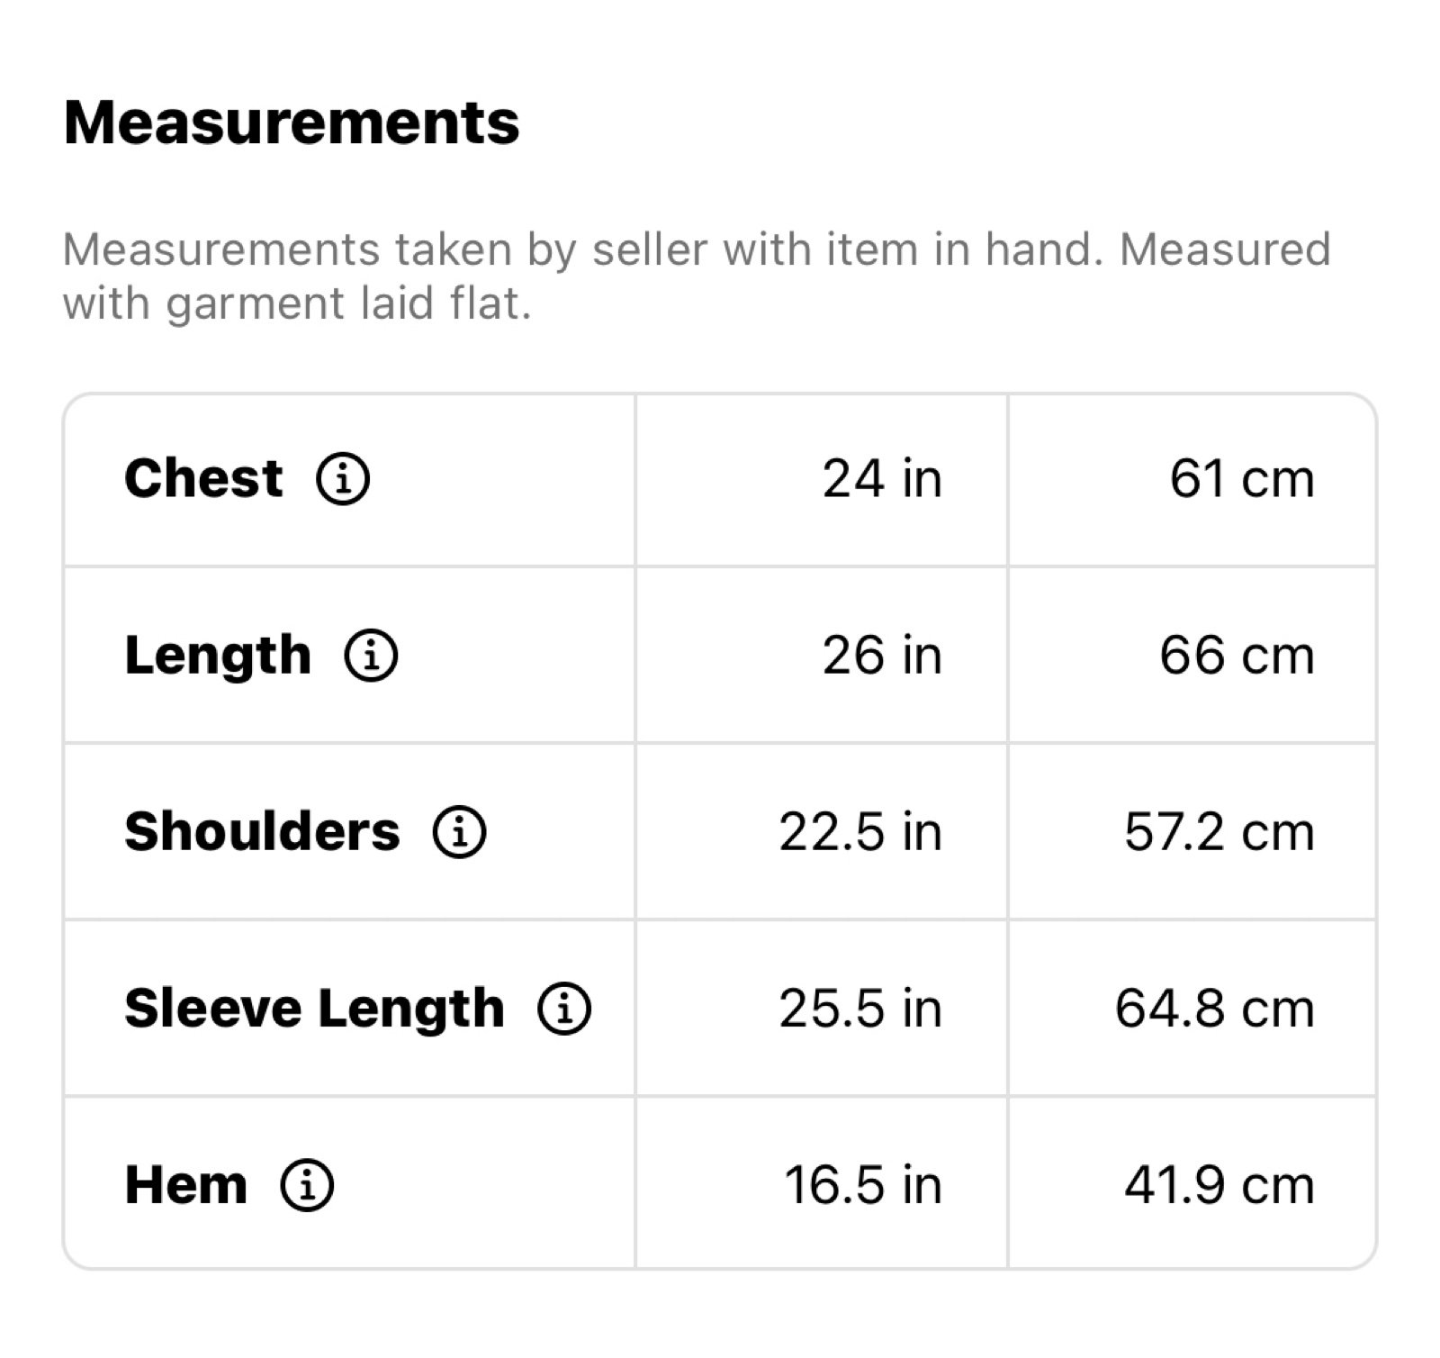The width and height of the screenshot is (1440, 1358).
Task: Open the Chest info icon
Action: tap(342, 478)
